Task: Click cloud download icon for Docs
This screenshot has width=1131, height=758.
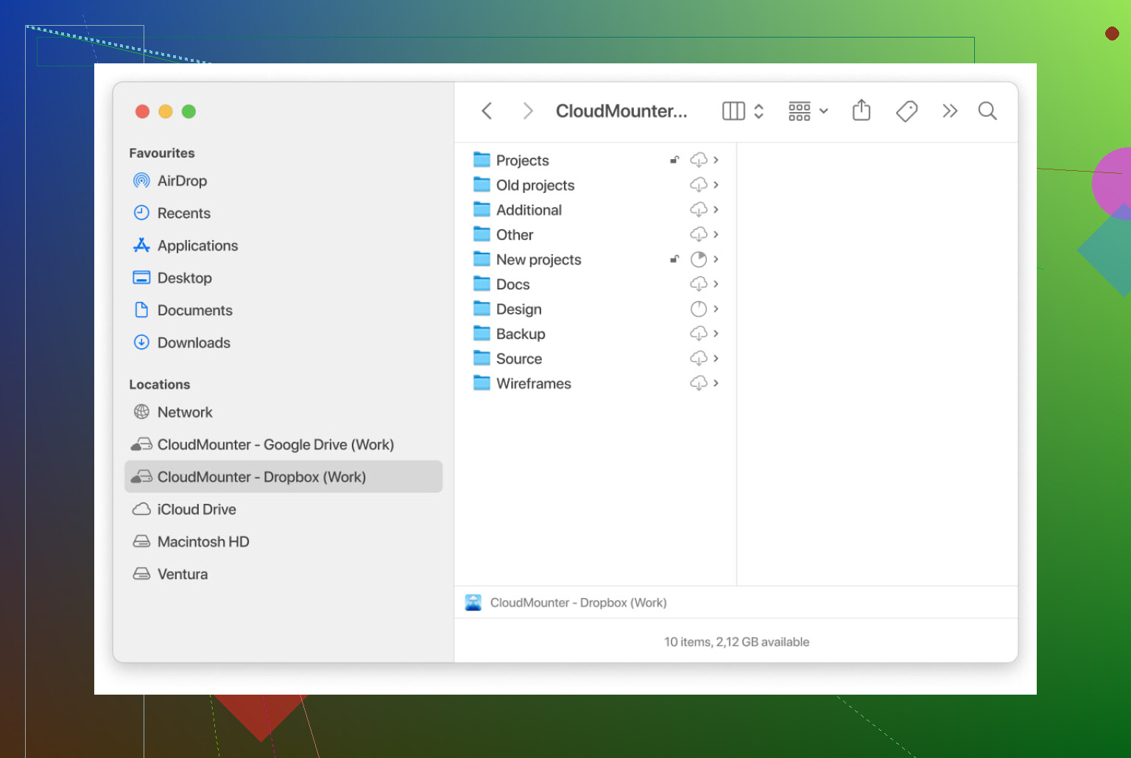Action: pyautogui.click(x=699, y=284)
